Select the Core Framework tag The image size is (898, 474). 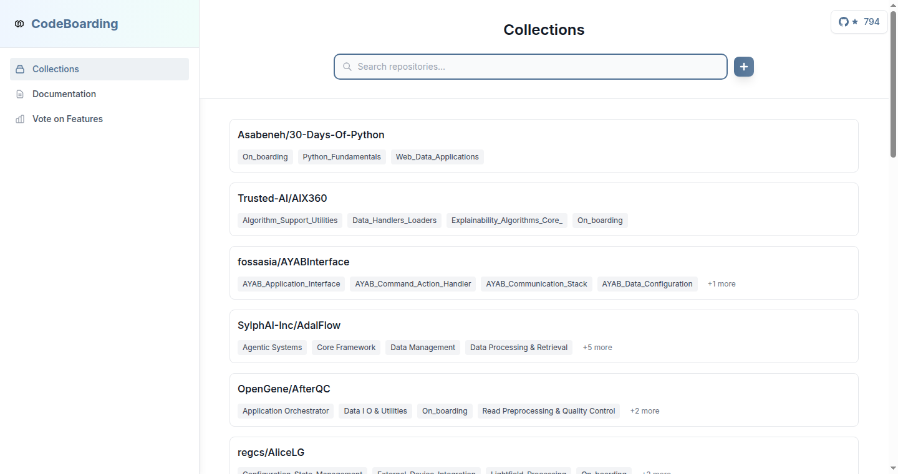click(x=346, y=348)
